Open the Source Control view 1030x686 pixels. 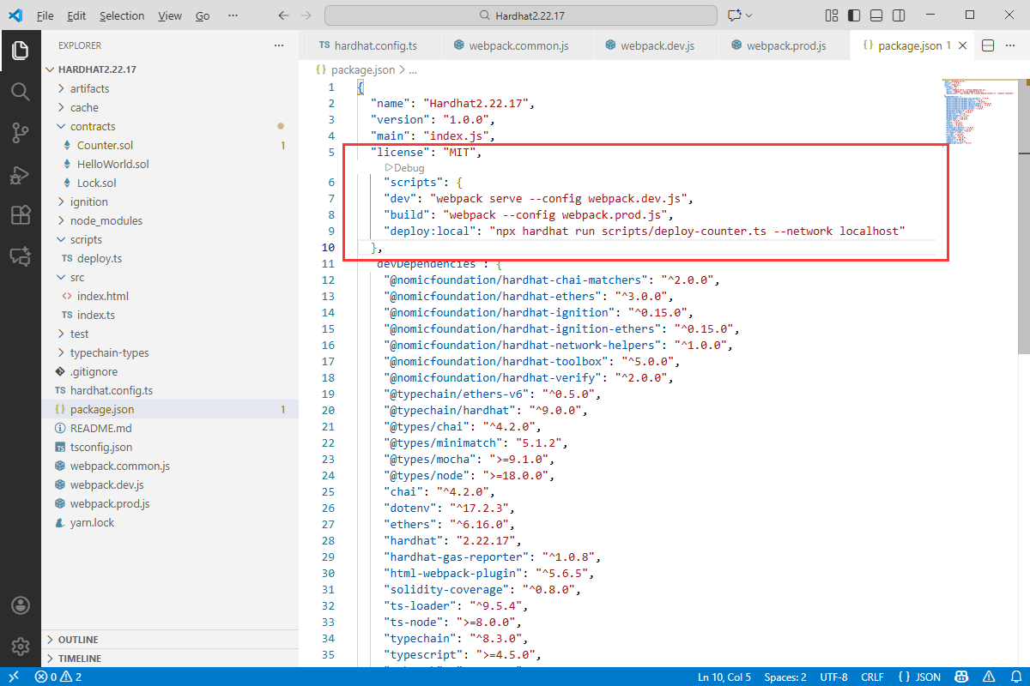click(21, 132)
